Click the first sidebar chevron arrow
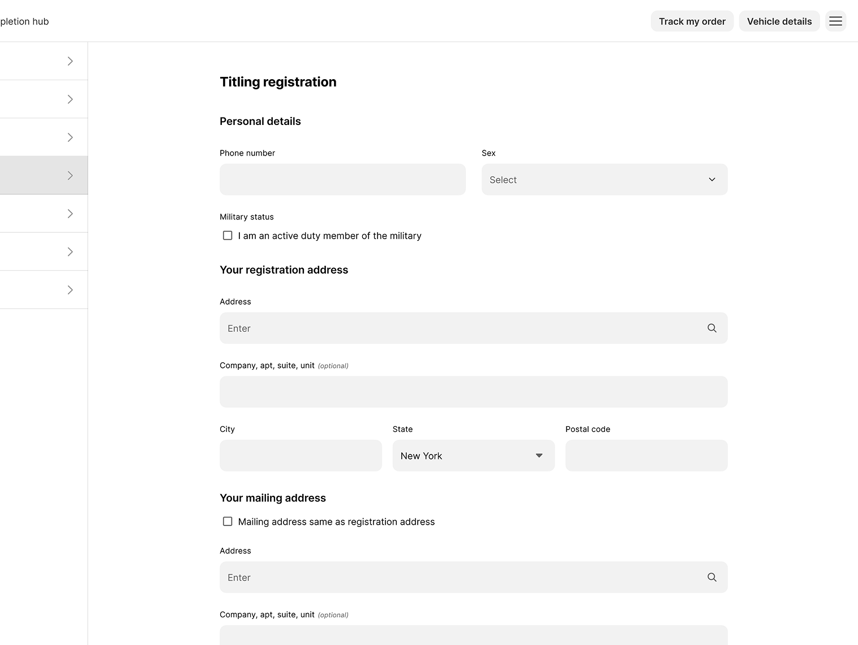The image size is (858, 645). pyautogui.click(x=70, y=61)
